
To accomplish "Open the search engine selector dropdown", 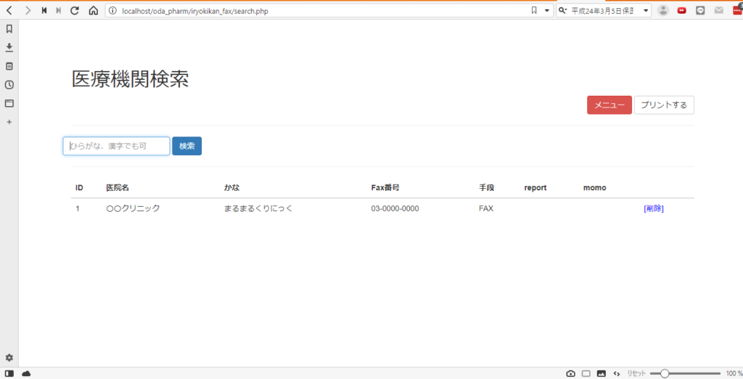I will pos(564,11).
